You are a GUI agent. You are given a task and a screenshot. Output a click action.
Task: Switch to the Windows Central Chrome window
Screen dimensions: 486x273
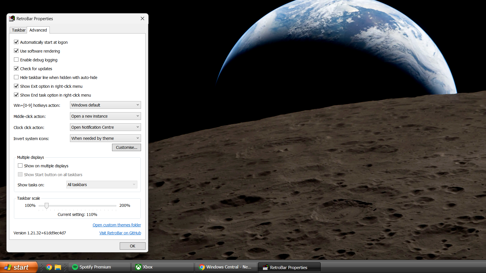pos(226,267)
